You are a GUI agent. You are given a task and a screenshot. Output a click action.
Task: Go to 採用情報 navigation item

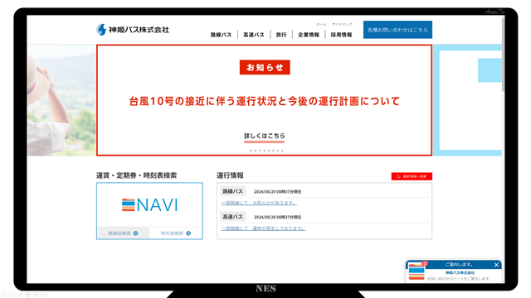[341, 35]
